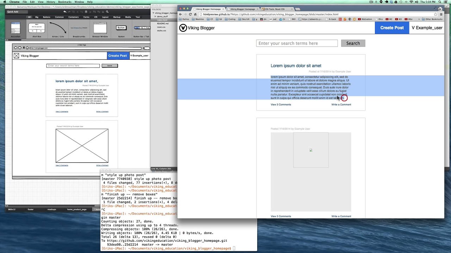Open the Other Bookmarks folder
Image resolution: width=451 pixels, height=253 pixels.
[x=432, y=19]
